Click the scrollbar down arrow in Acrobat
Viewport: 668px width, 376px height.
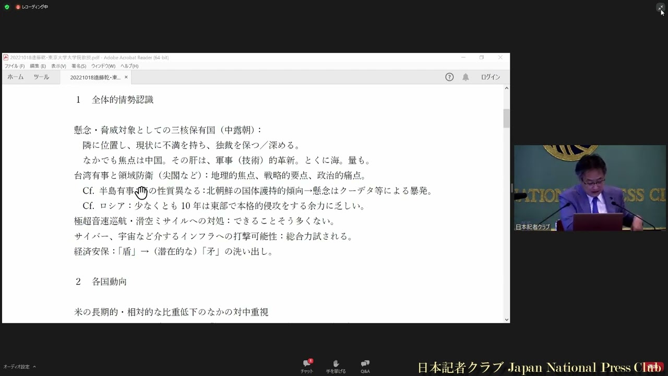(x=506, y=320)
